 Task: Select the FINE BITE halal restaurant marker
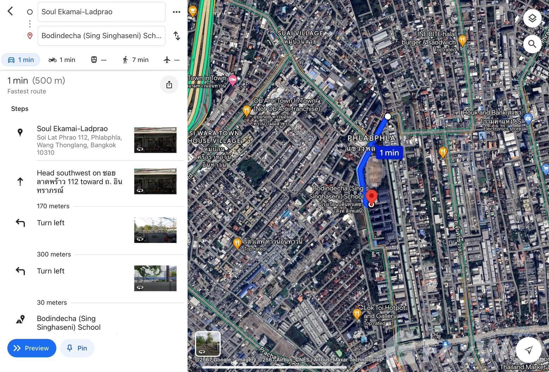pyautogui.click(x=462, y=40)
